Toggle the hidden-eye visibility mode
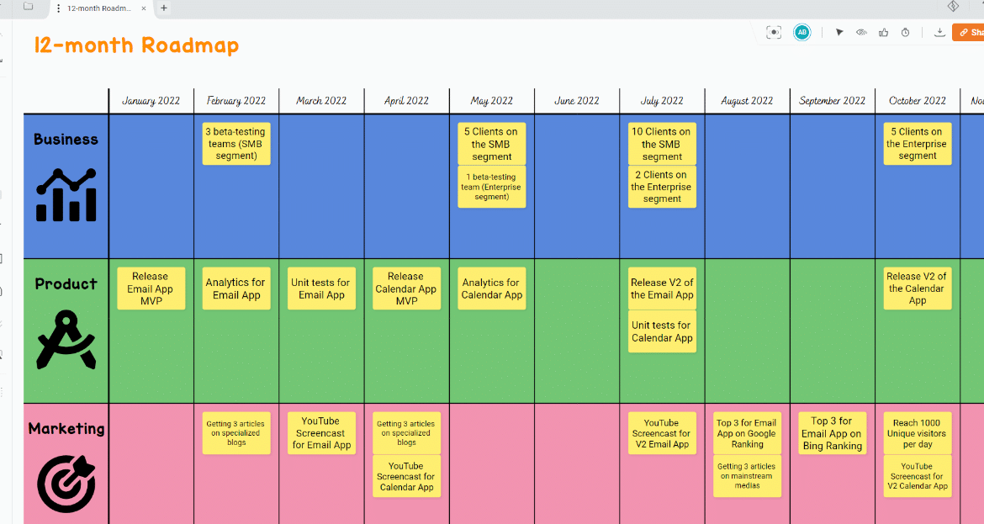984x524 pixels. tap(861, 32)
